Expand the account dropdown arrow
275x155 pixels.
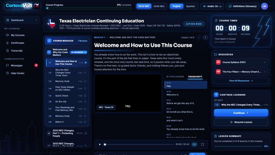(x=270, y=6)
